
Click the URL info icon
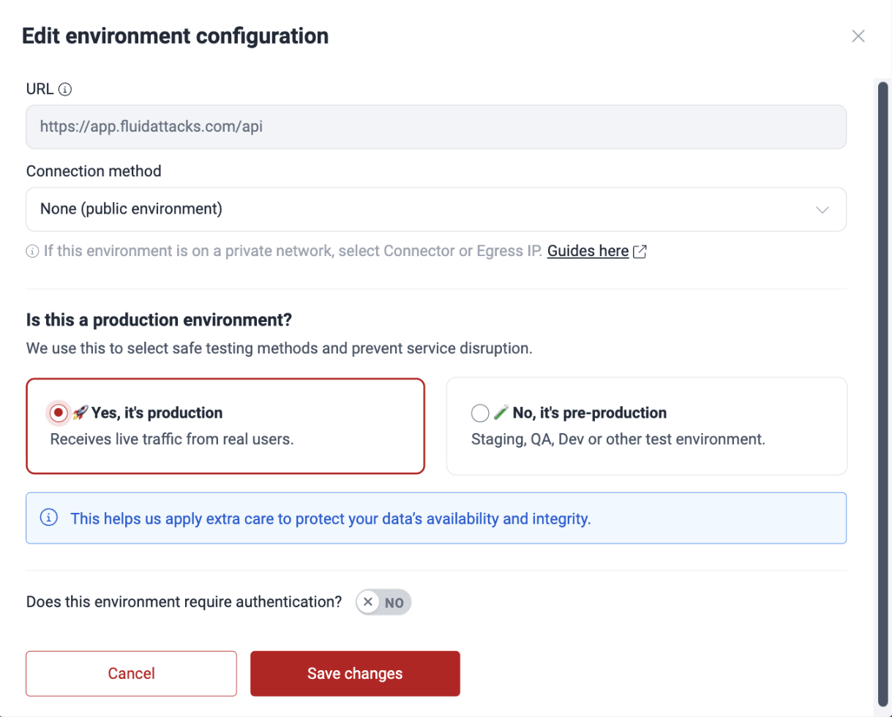(65, 89)
